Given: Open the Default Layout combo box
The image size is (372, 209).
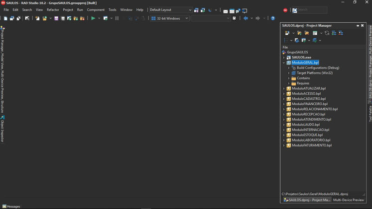Looking at the screenshot, I should click(170, 10).
